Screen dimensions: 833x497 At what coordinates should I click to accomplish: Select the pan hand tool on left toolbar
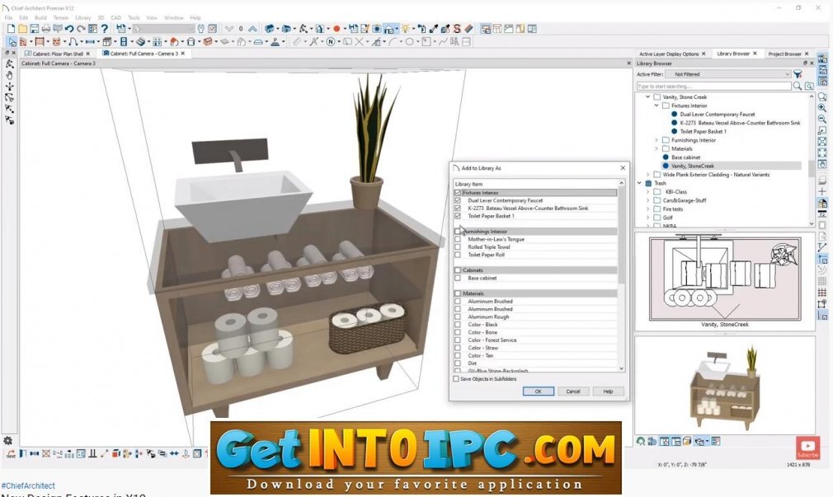pos(10,75)
